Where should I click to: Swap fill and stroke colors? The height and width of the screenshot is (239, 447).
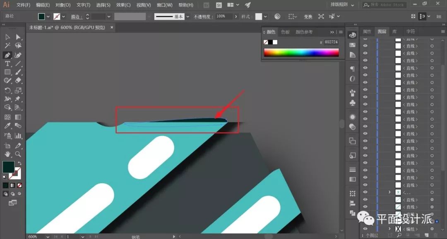(19, 163)
